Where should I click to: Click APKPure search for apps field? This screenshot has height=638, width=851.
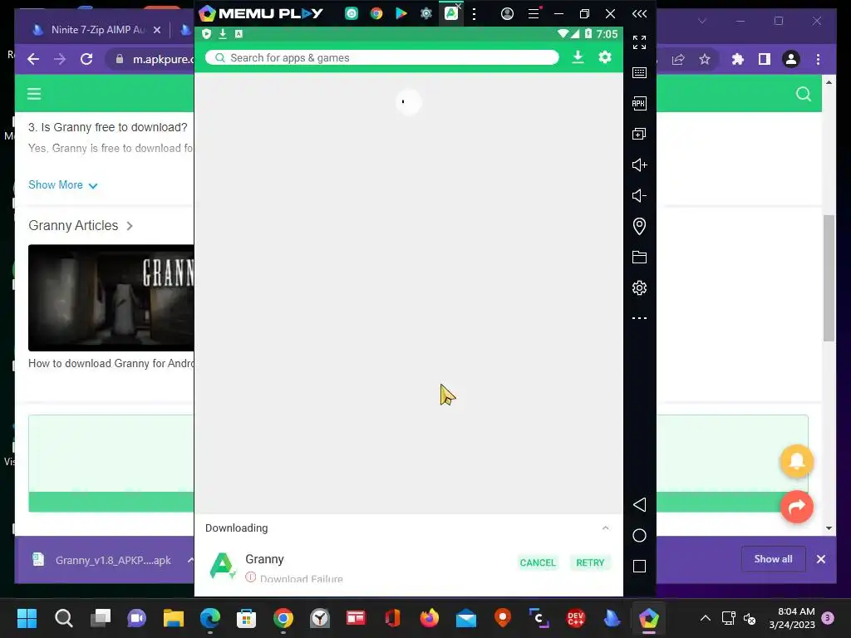point(382,57)
